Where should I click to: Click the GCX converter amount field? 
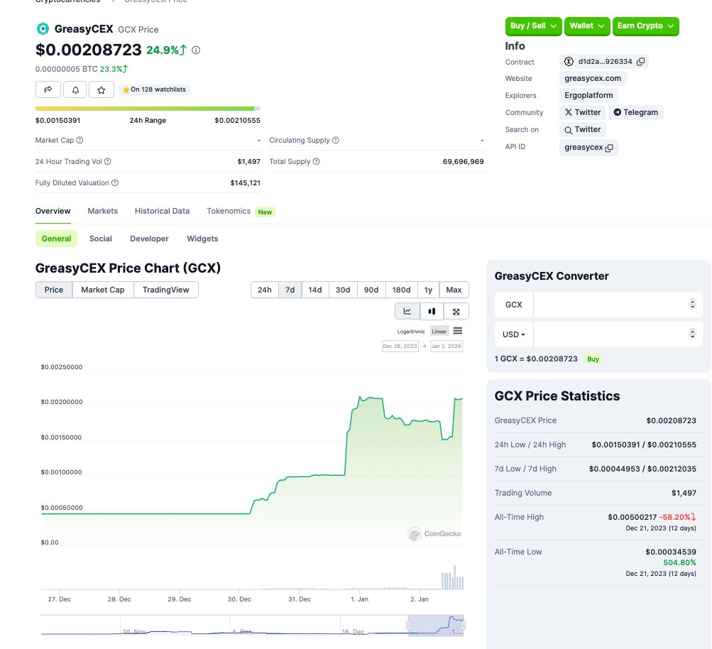618,305
